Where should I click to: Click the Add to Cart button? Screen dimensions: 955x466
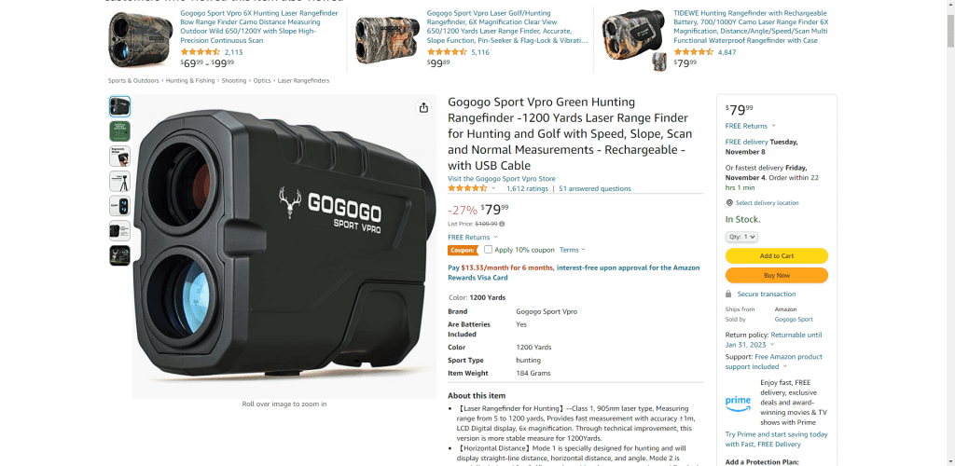[x=777, y=256]
